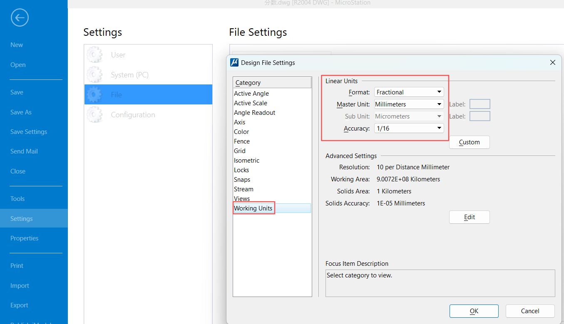Confirm with the OK button

474,311
